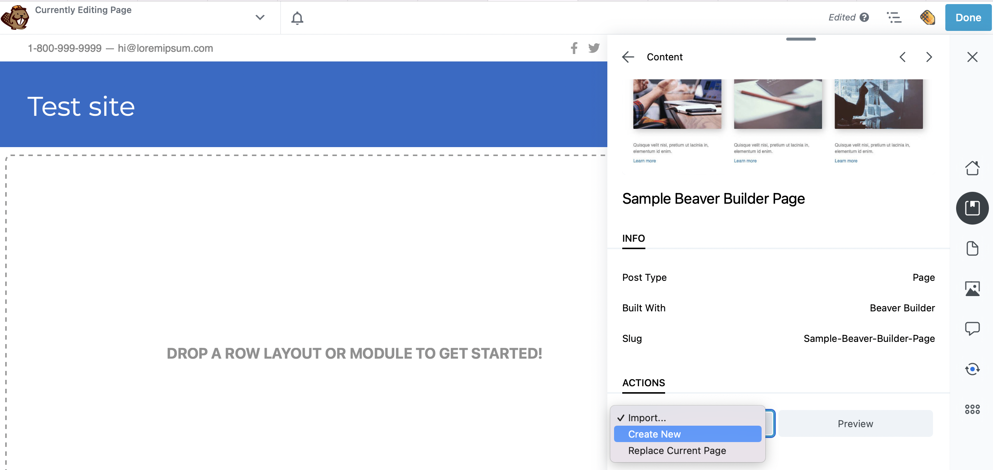Open the Comments speech bubble icon

click(x=972, y=328)
